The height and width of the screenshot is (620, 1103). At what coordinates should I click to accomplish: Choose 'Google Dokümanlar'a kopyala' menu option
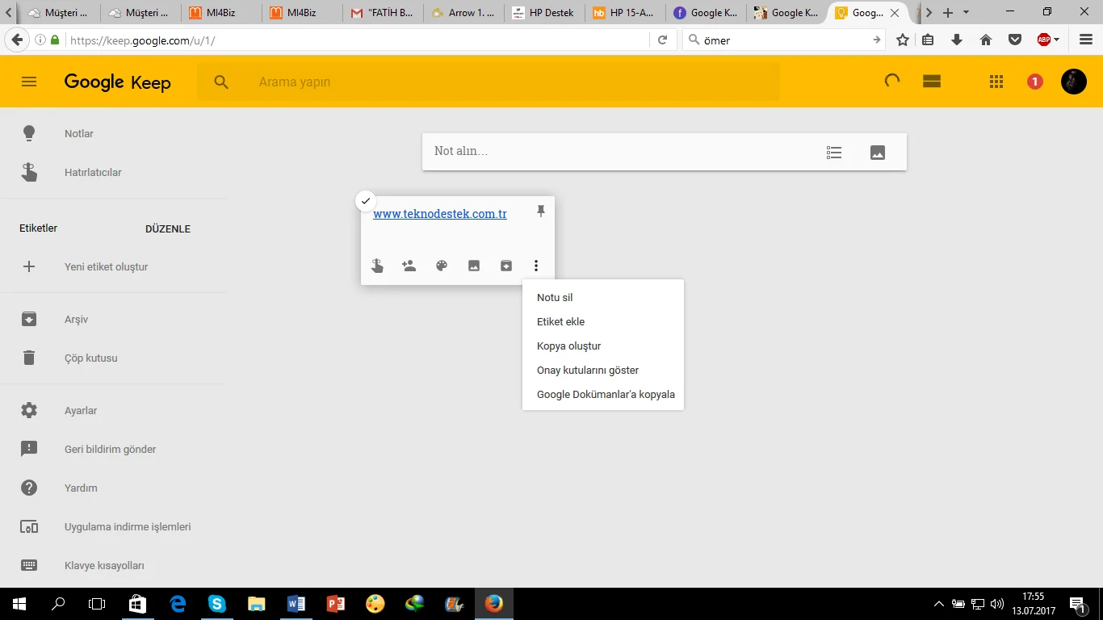coord(606,395)
